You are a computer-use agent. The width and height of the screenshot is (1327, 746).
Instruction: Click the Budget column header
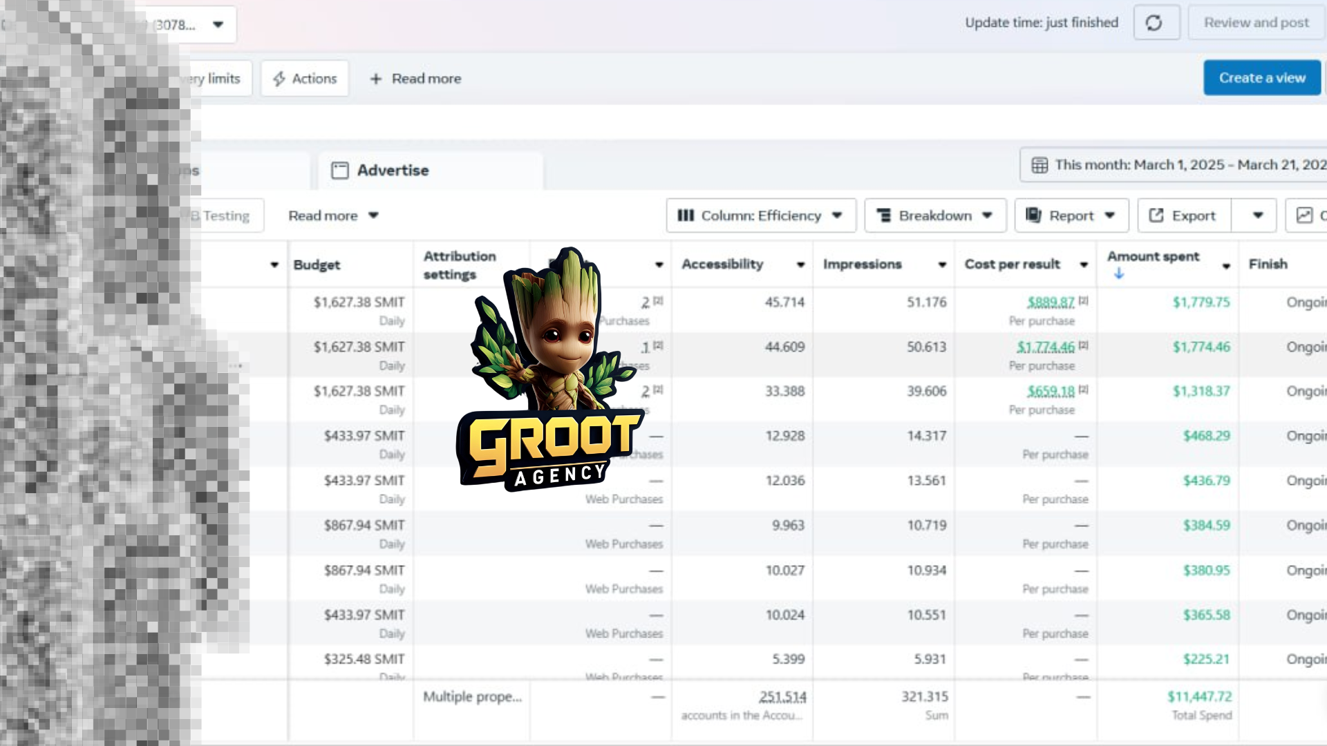pos(317,265)
